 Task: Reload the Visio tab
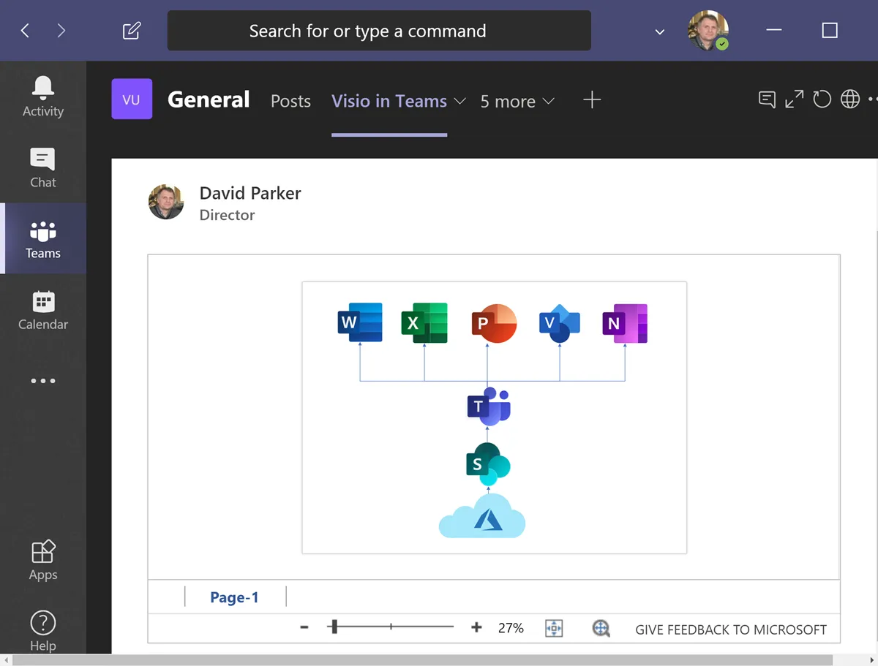[x=822, y=99]
